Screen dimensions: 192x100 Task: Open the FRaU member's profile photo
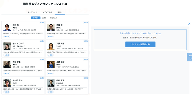(7, 83)
